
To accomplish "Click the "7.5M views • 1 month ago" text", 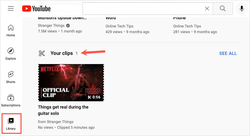I will pos(60,31).
